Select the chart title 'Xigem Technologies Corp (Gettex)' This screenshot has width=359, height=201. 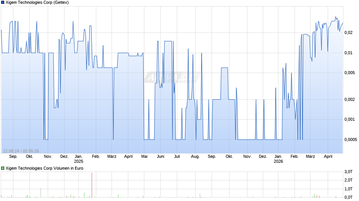click(37, 3)
